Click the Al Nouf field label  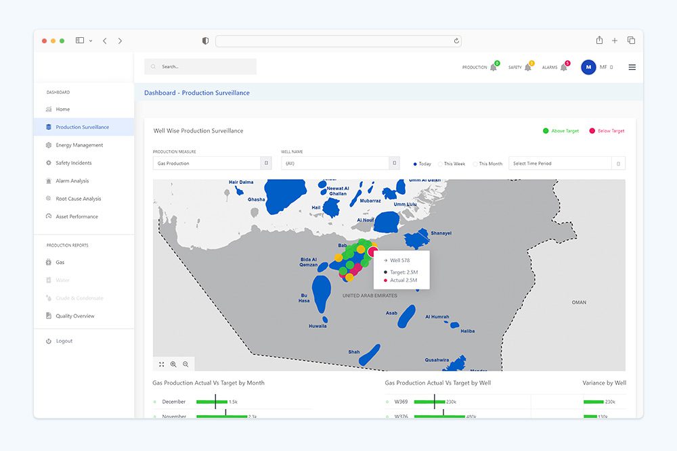[x=366, y=220]
